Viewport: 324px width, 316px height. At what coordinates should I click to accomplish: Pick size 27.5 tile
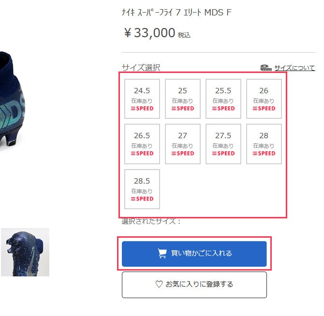(x=223, y=144)
